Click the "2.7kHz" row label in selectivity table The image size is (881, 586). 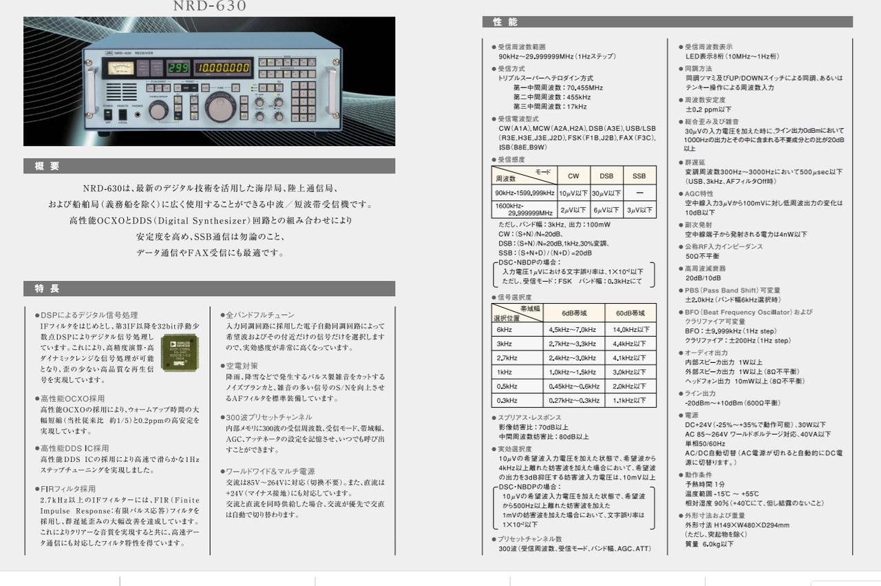pyautogui.click(x=518, y=358)
